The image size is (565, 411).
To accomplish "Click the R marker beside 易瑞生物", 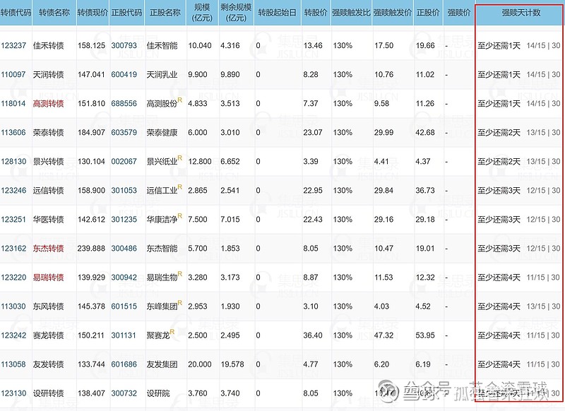I will coord(180,274).
